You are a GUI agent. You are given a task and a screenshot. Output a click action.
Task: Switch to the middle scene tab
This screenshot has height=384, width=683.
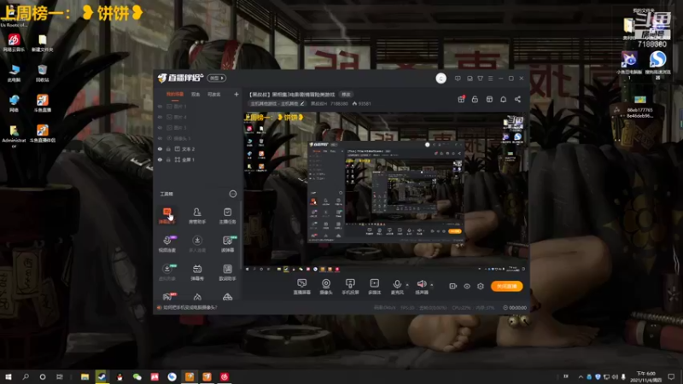[x=196, y=95]
